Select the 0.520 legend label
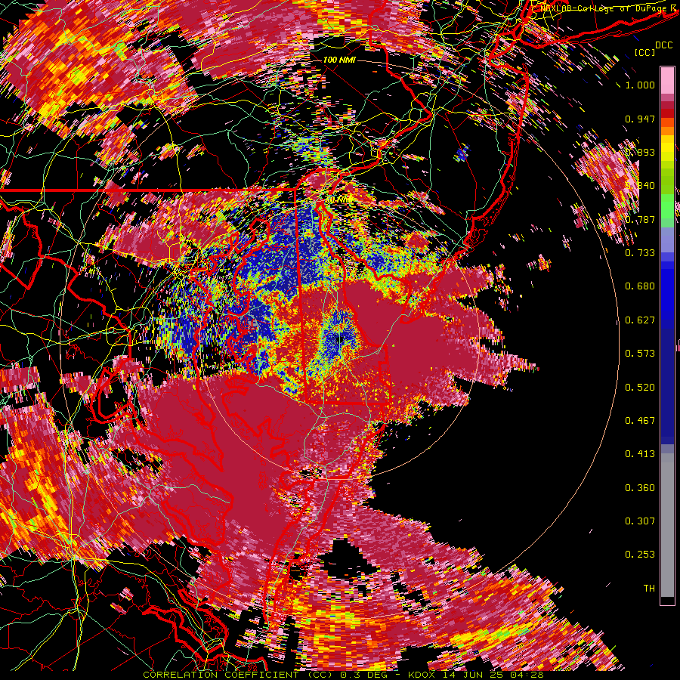Screen dimensions: 680x680 click(x=640, y=388)
